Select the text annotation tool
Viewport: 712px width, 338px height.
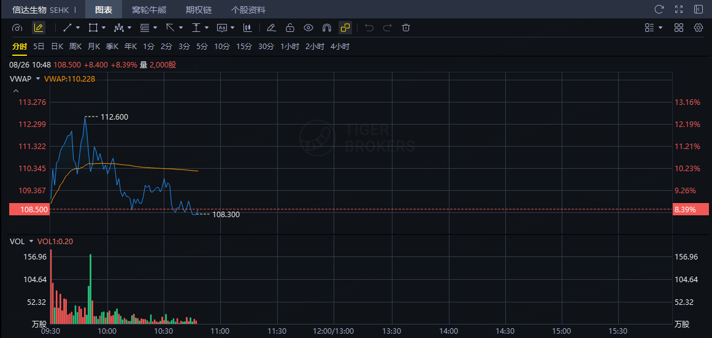coord(222,28)
